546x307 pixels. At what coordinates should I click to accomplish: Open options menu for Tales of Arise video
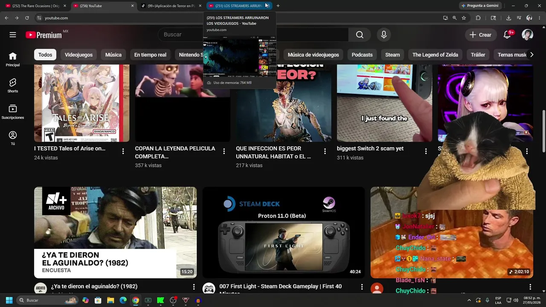point(123,151)
